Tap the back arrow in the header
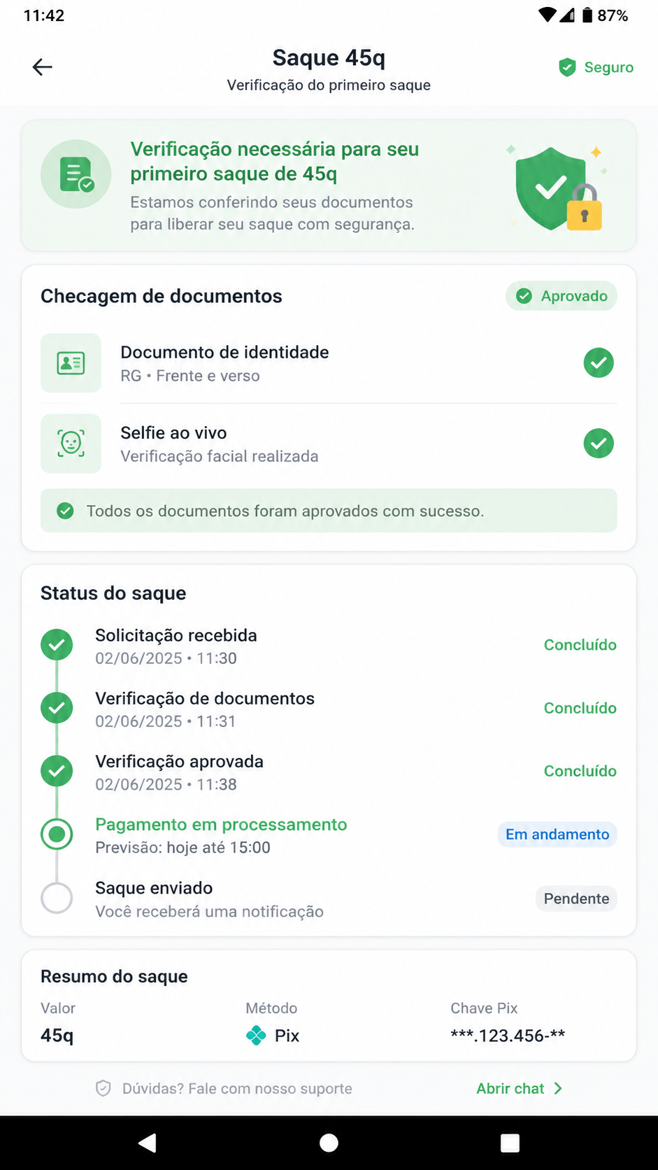 click(x=43, y=67)
